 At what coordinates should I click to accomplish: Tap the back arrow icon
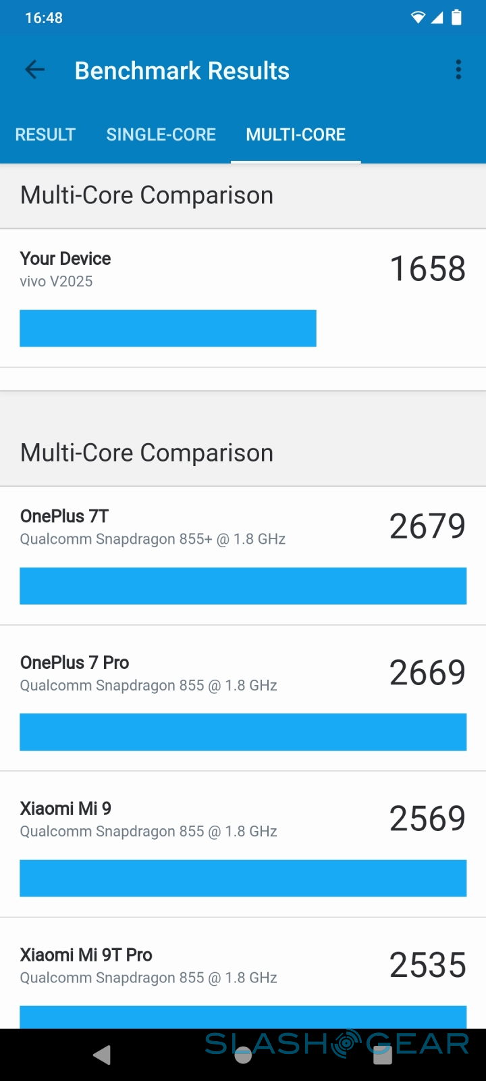(34, 70)
